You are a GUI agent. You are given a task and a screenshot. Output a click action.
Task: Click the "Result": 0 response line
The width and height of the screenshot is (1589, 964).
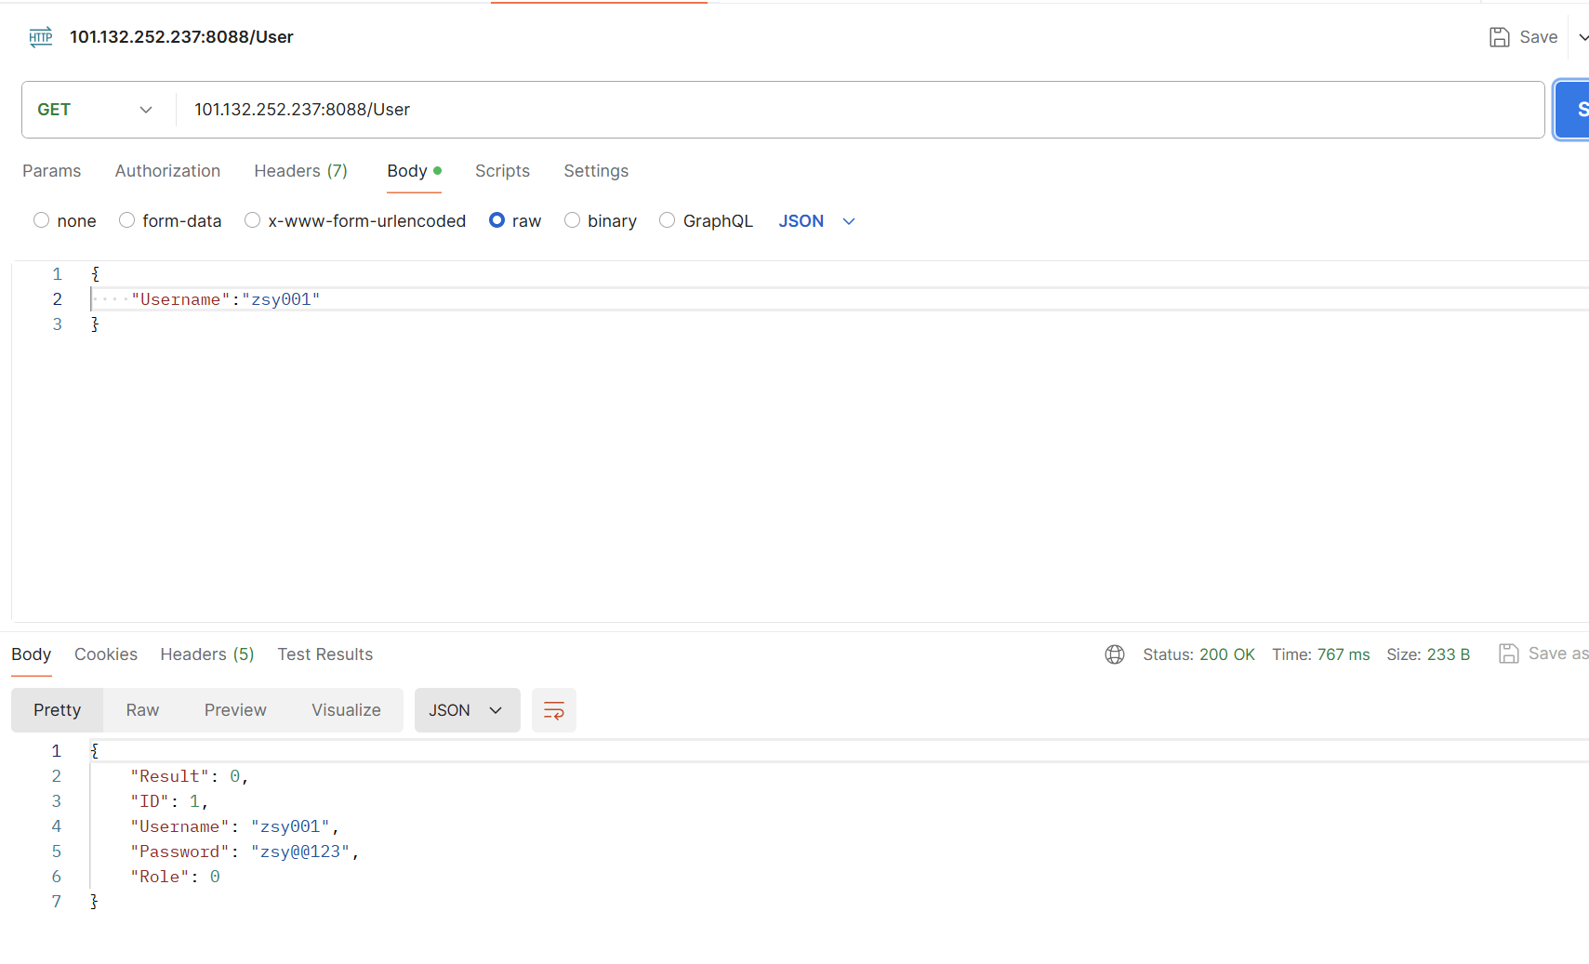coord(189,776)
